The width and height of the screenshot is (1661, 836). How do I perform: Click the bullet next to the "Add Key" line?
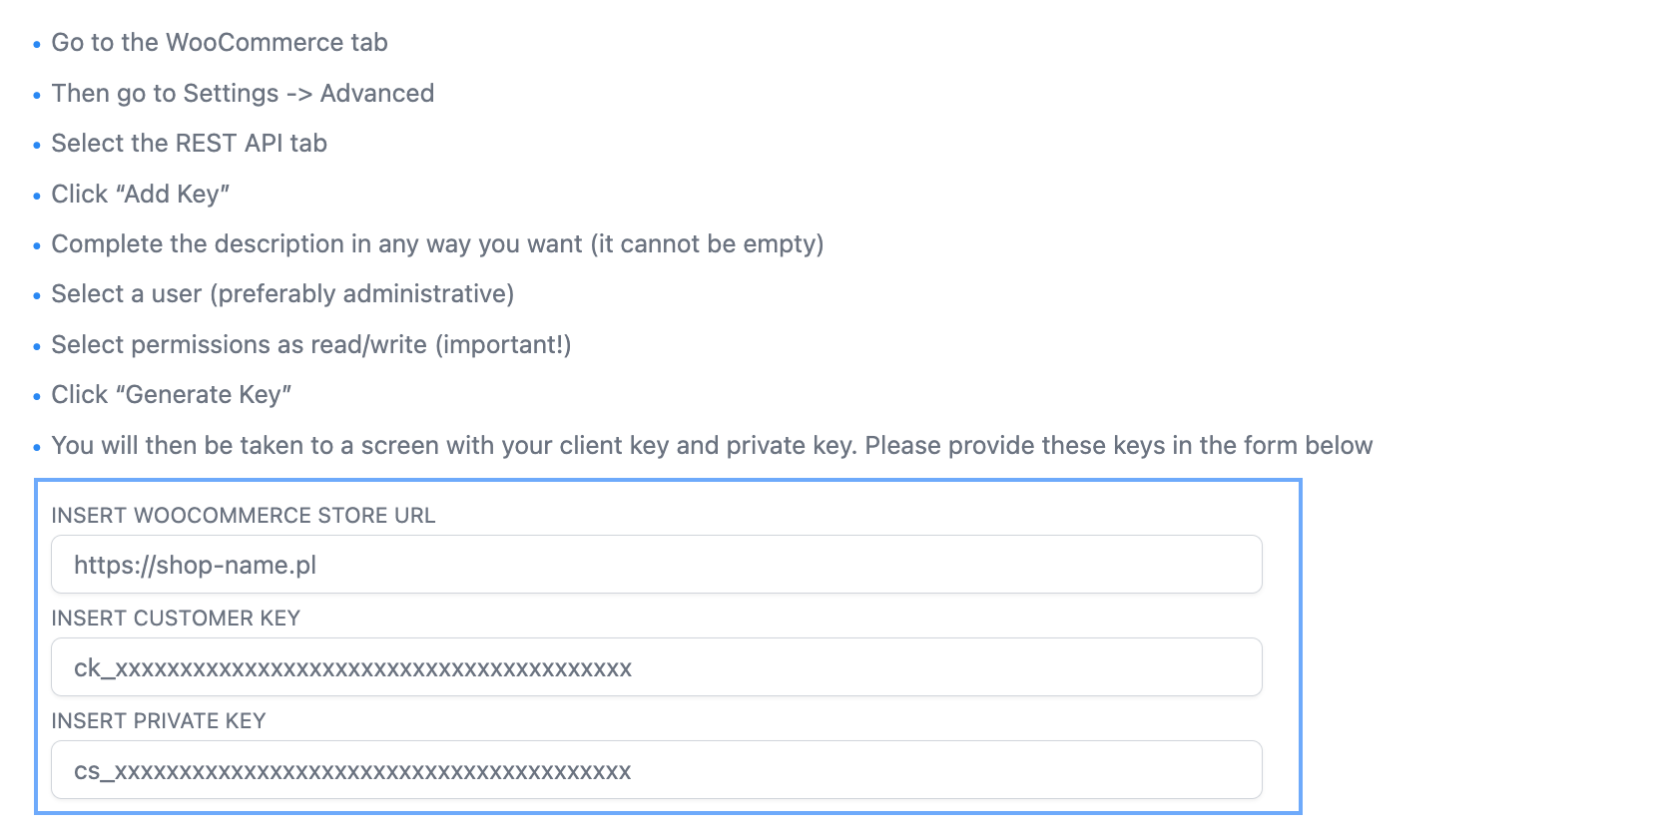click(x=37, y=197)
